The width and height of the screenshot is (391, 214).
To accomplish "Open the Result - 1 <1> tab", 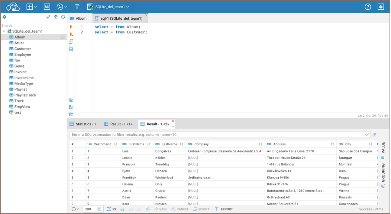I will tap(119, 124).
